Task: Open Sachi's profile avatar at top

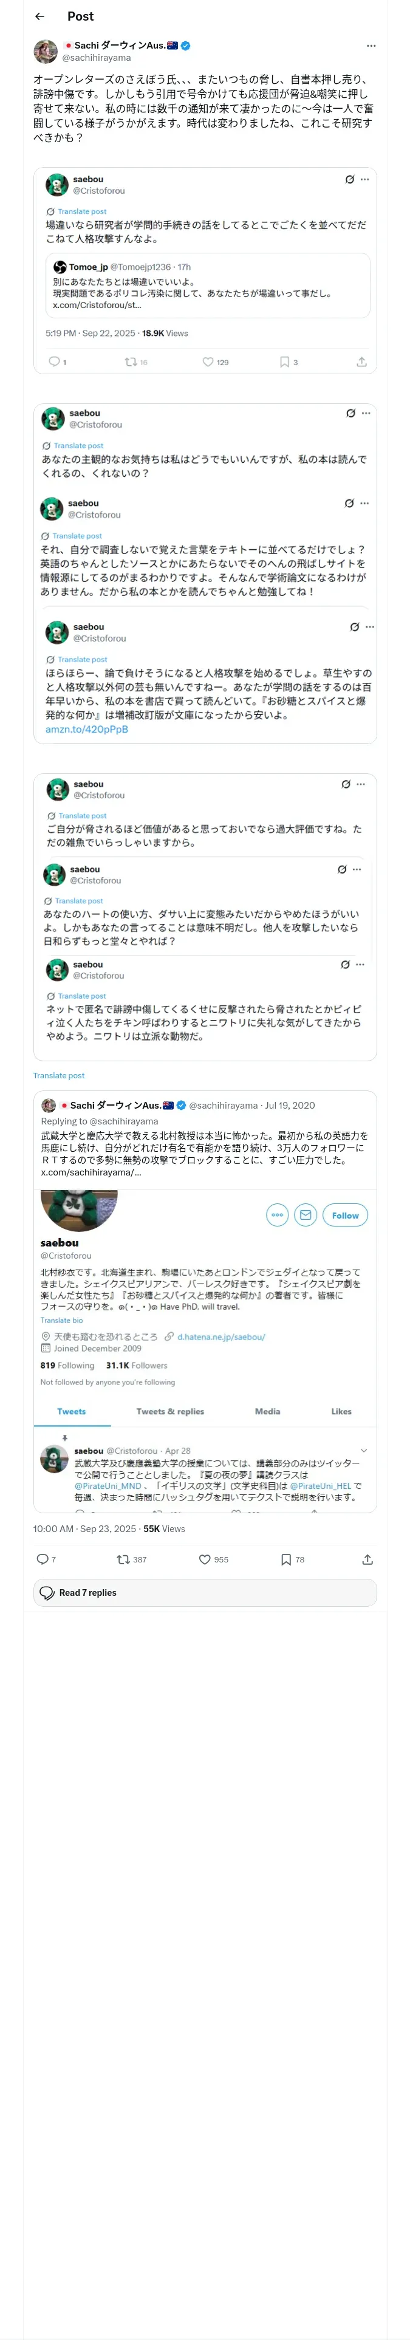Action: (x=46, y=51)
